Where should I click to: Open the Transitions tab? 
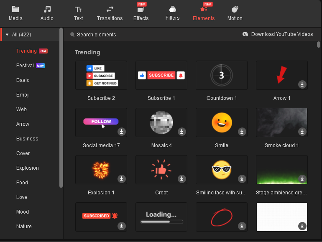[110, 13]
